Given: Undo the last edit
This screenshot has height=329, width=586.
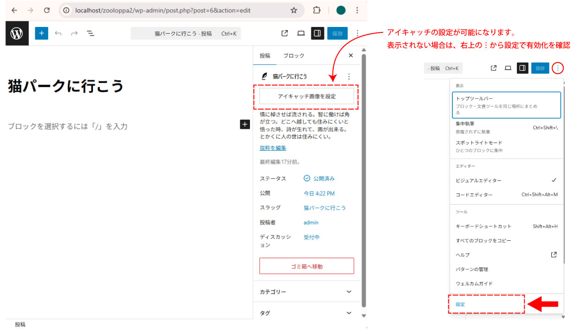Looking at the screenshot, I should (x=58, y=33).
